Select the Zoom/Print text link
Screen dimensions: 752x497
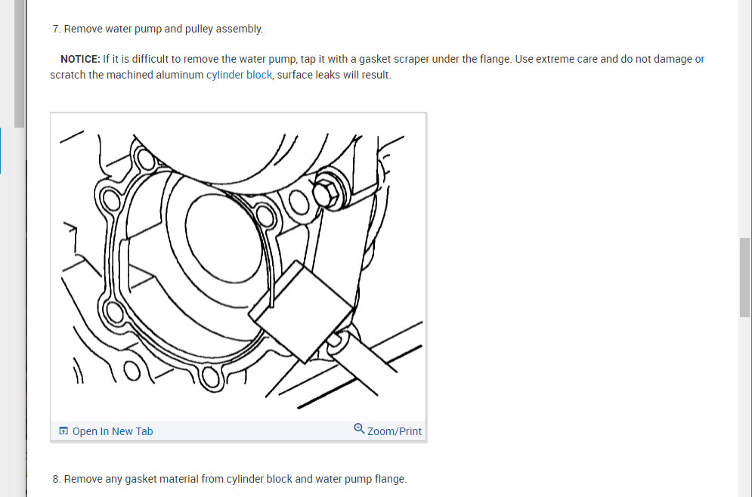[395, 431]
